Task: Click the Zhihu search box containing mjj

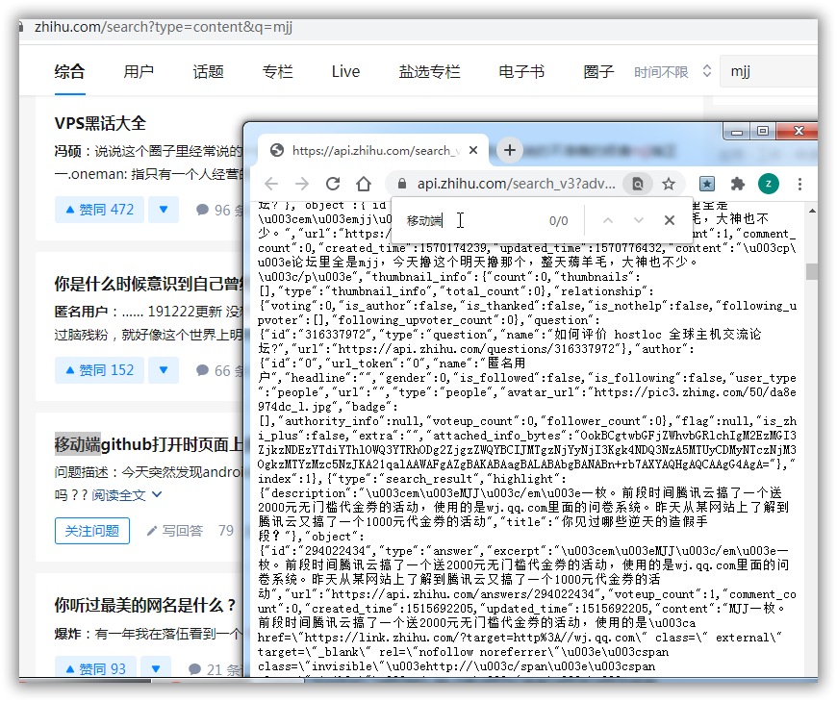Action: coord(769,71)
